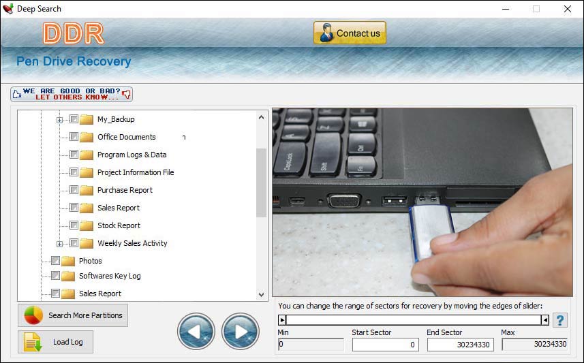Click the Start Sector input field
The image size is (584, 363).
click(385, 345)
